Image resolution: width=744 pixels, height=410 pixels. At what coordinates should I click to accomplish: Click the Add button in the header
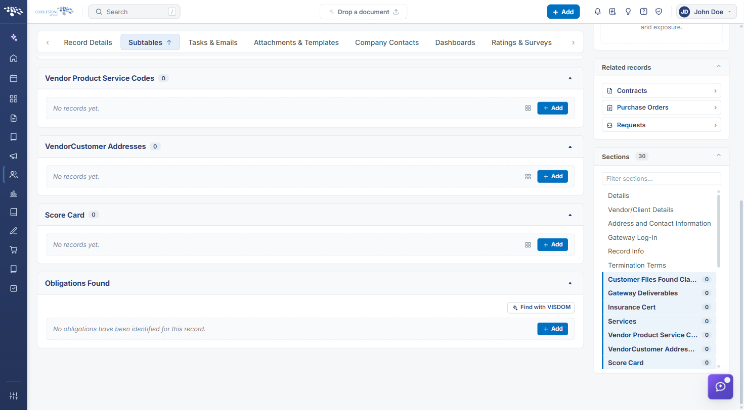(563, 12)
